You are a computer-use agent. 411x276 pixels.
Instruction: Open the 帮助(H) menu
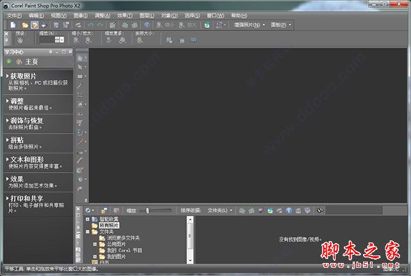click(x=239, y=16)
